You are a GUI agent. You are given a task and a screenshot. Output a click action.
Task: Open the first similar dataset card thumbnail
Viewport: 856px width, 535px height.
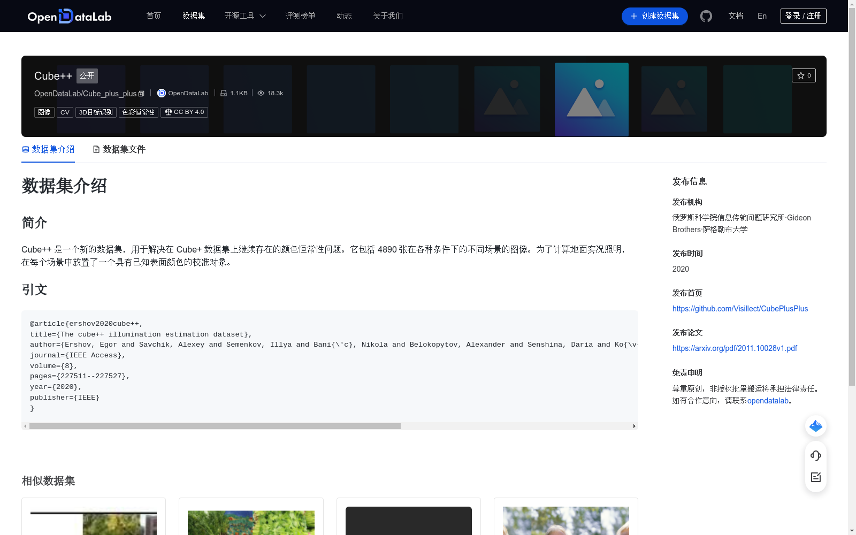tap(94, 521)
